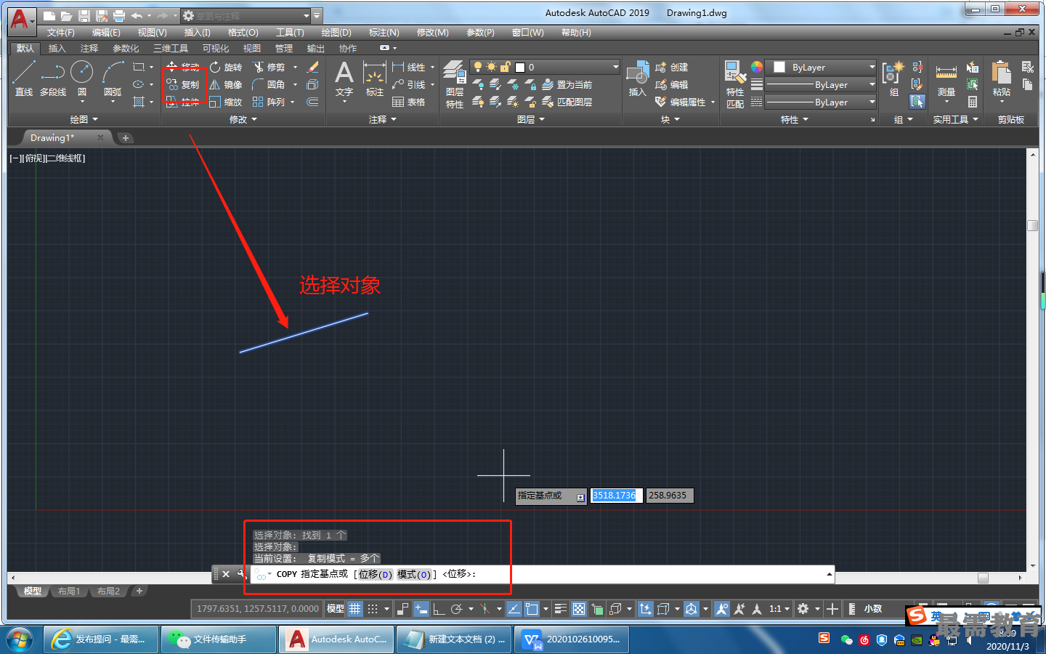Click the Group (组) icon
The width and height of the screenshot is (1046, 654).
[x=893, y=78]
